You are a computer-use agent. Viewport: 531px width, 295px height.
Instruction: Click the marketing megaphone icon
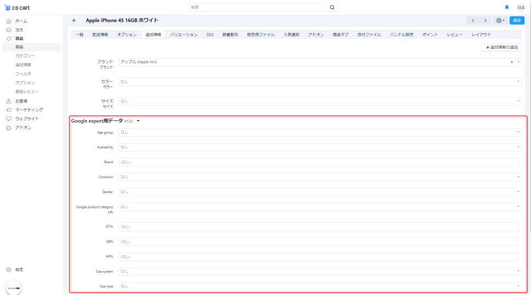tap(9, 110)
